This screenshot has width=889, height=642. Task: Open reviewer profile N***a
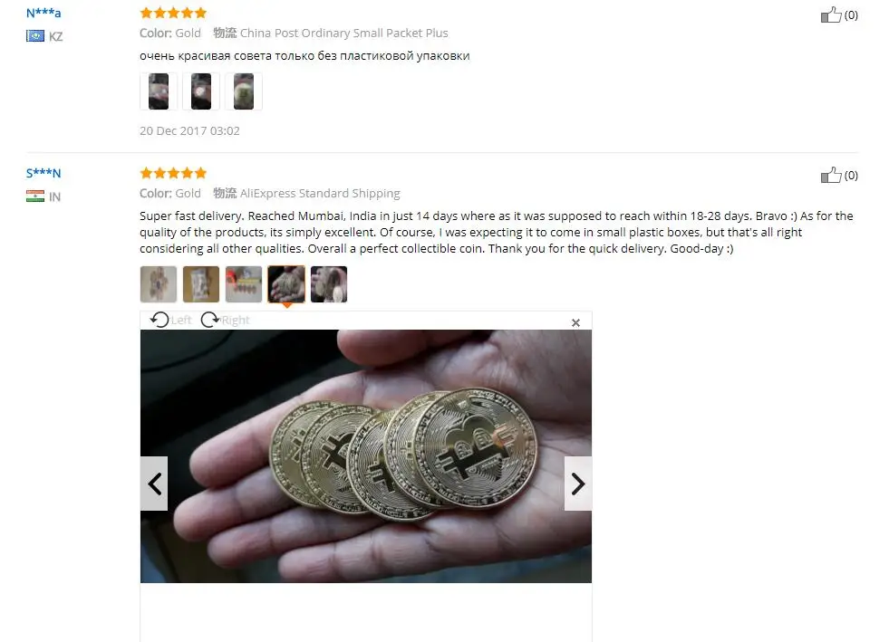(43, 13)
